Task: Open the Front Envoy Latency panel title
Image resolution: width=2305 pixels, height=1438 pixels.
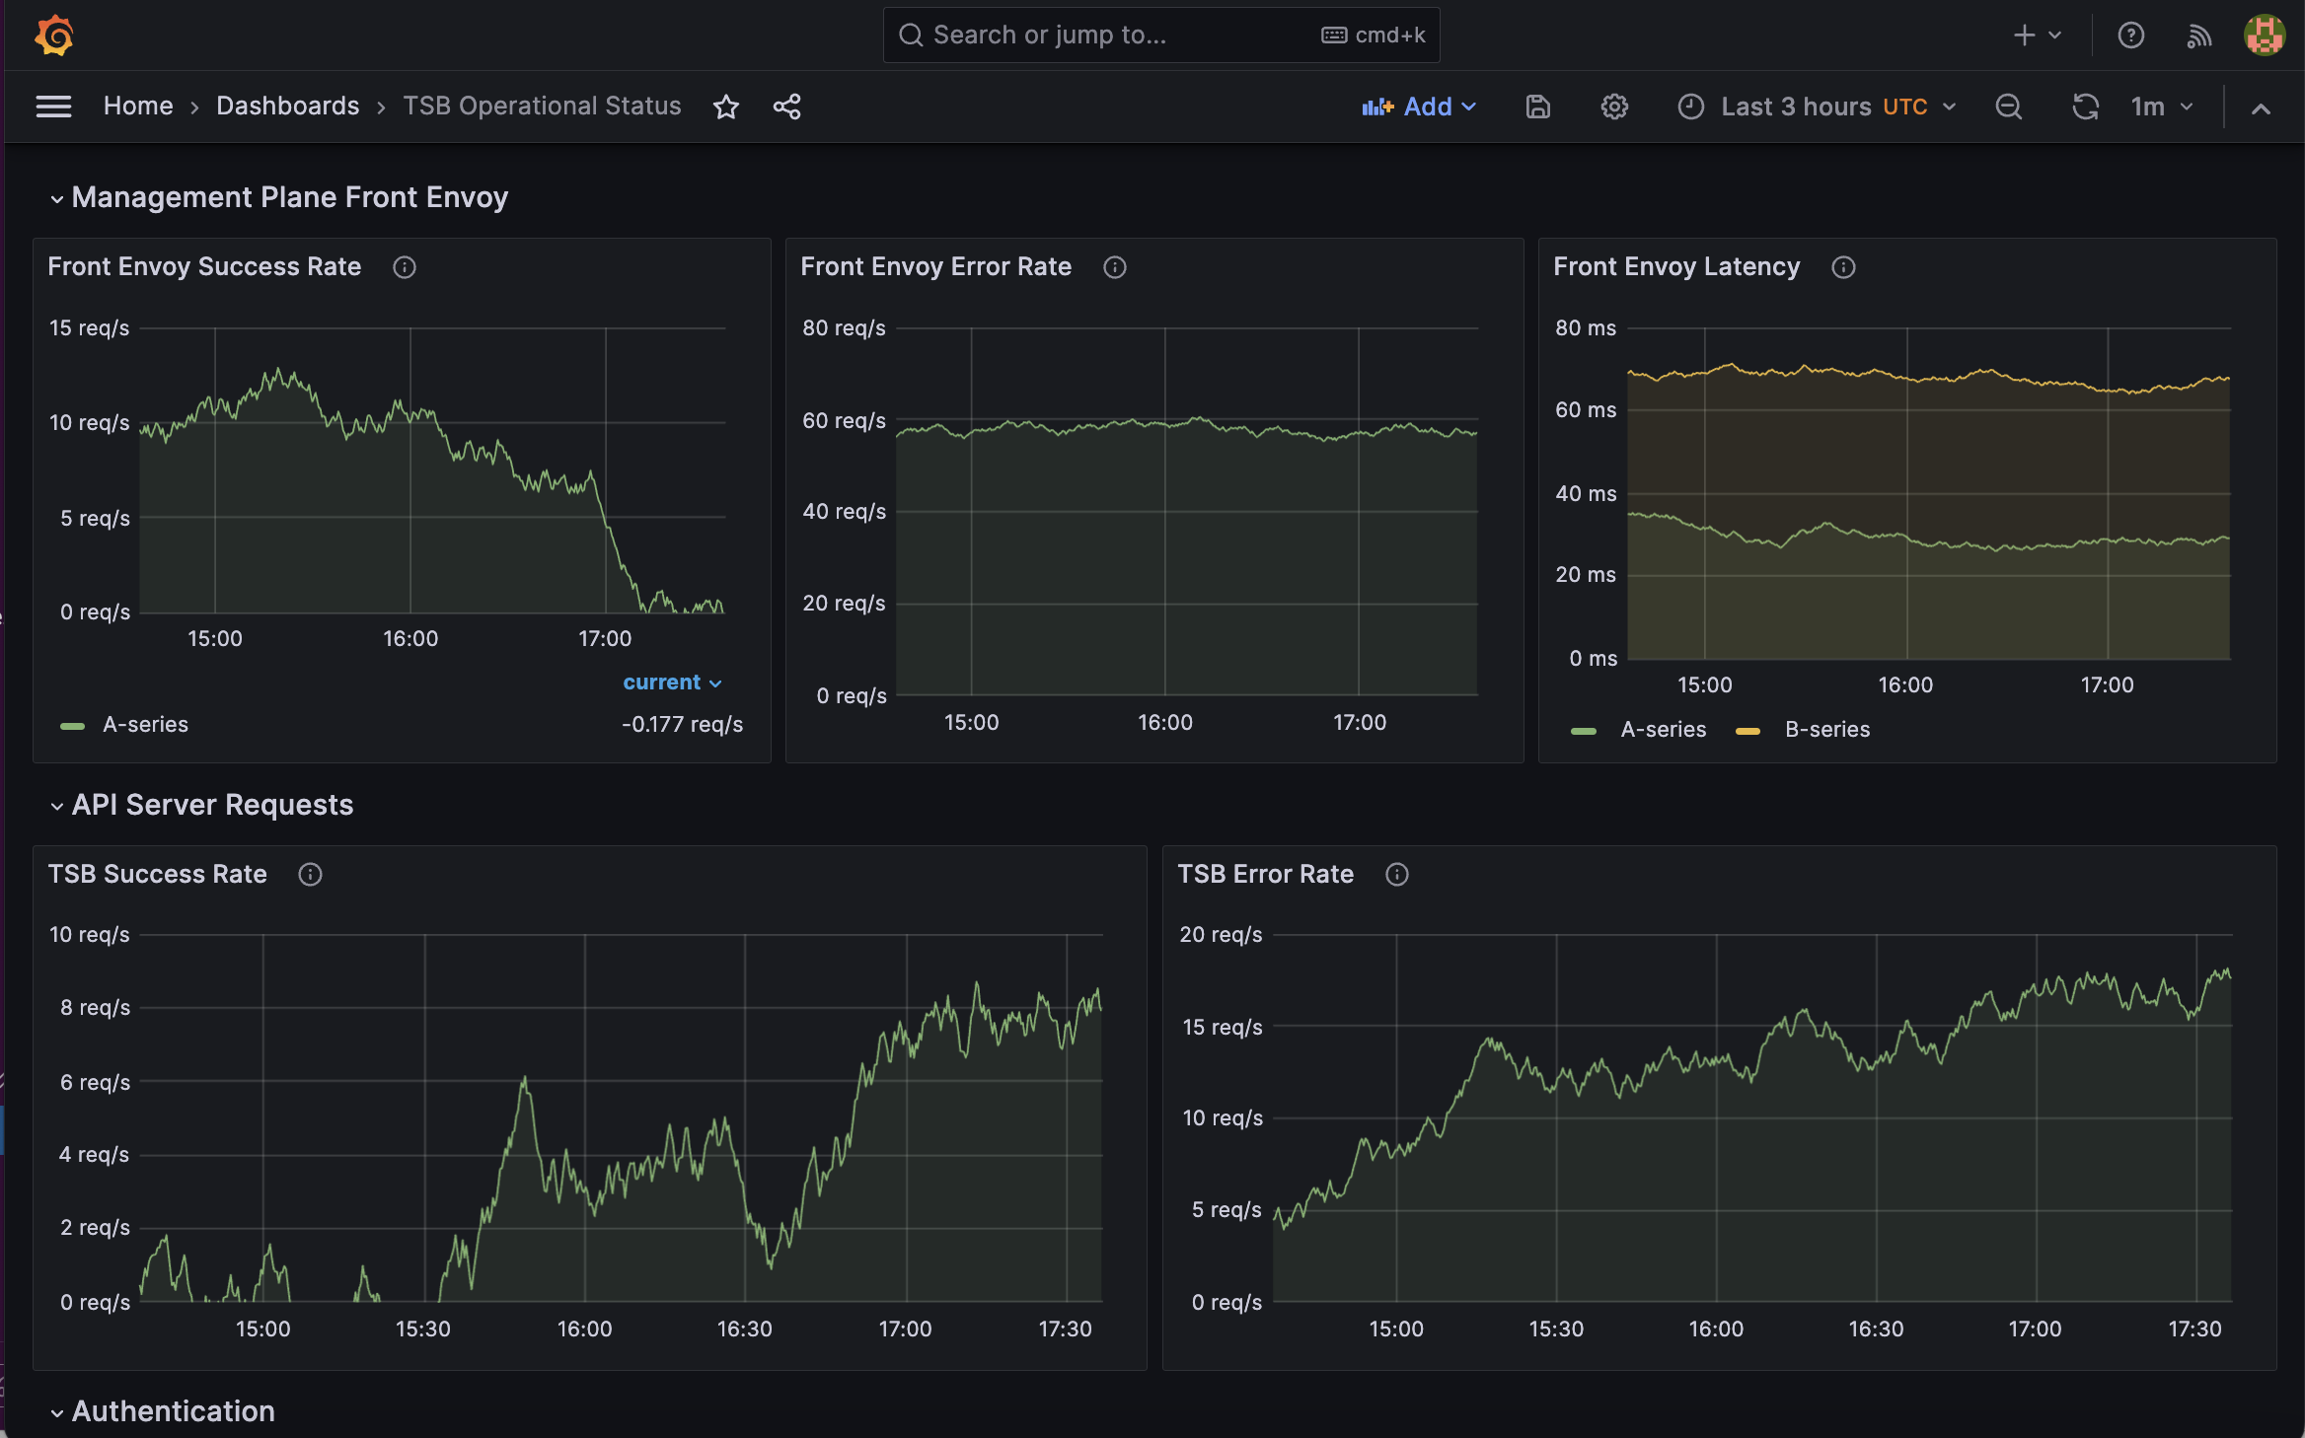Action: pyautogui.click(x=1676, y=267)
